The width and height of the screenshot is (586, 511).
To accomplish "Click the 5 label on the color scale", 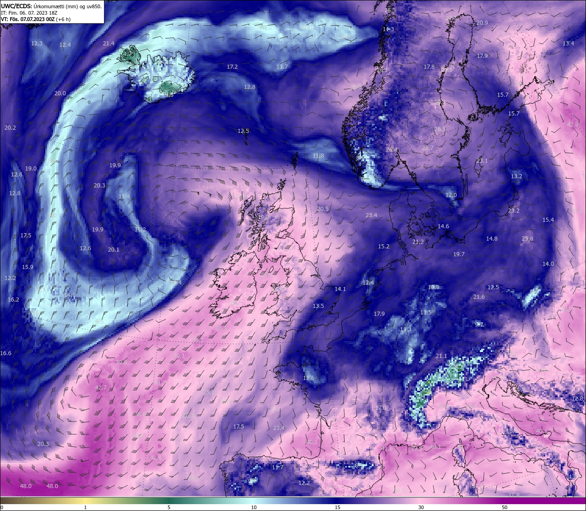I will [169, 507].
